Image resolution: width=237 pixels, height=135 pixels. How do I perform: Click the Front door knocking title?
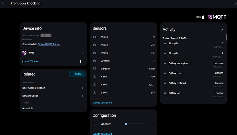point(25,3)
